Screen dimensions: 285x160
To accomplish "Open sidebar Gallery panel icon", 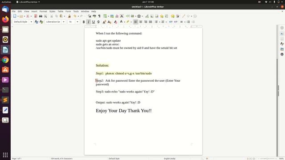I will click(x=282, y=49).
